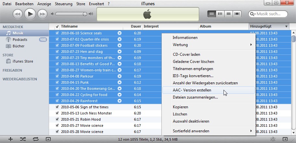
Task: Sort by the Dauer column header
Action: (133, 26)
